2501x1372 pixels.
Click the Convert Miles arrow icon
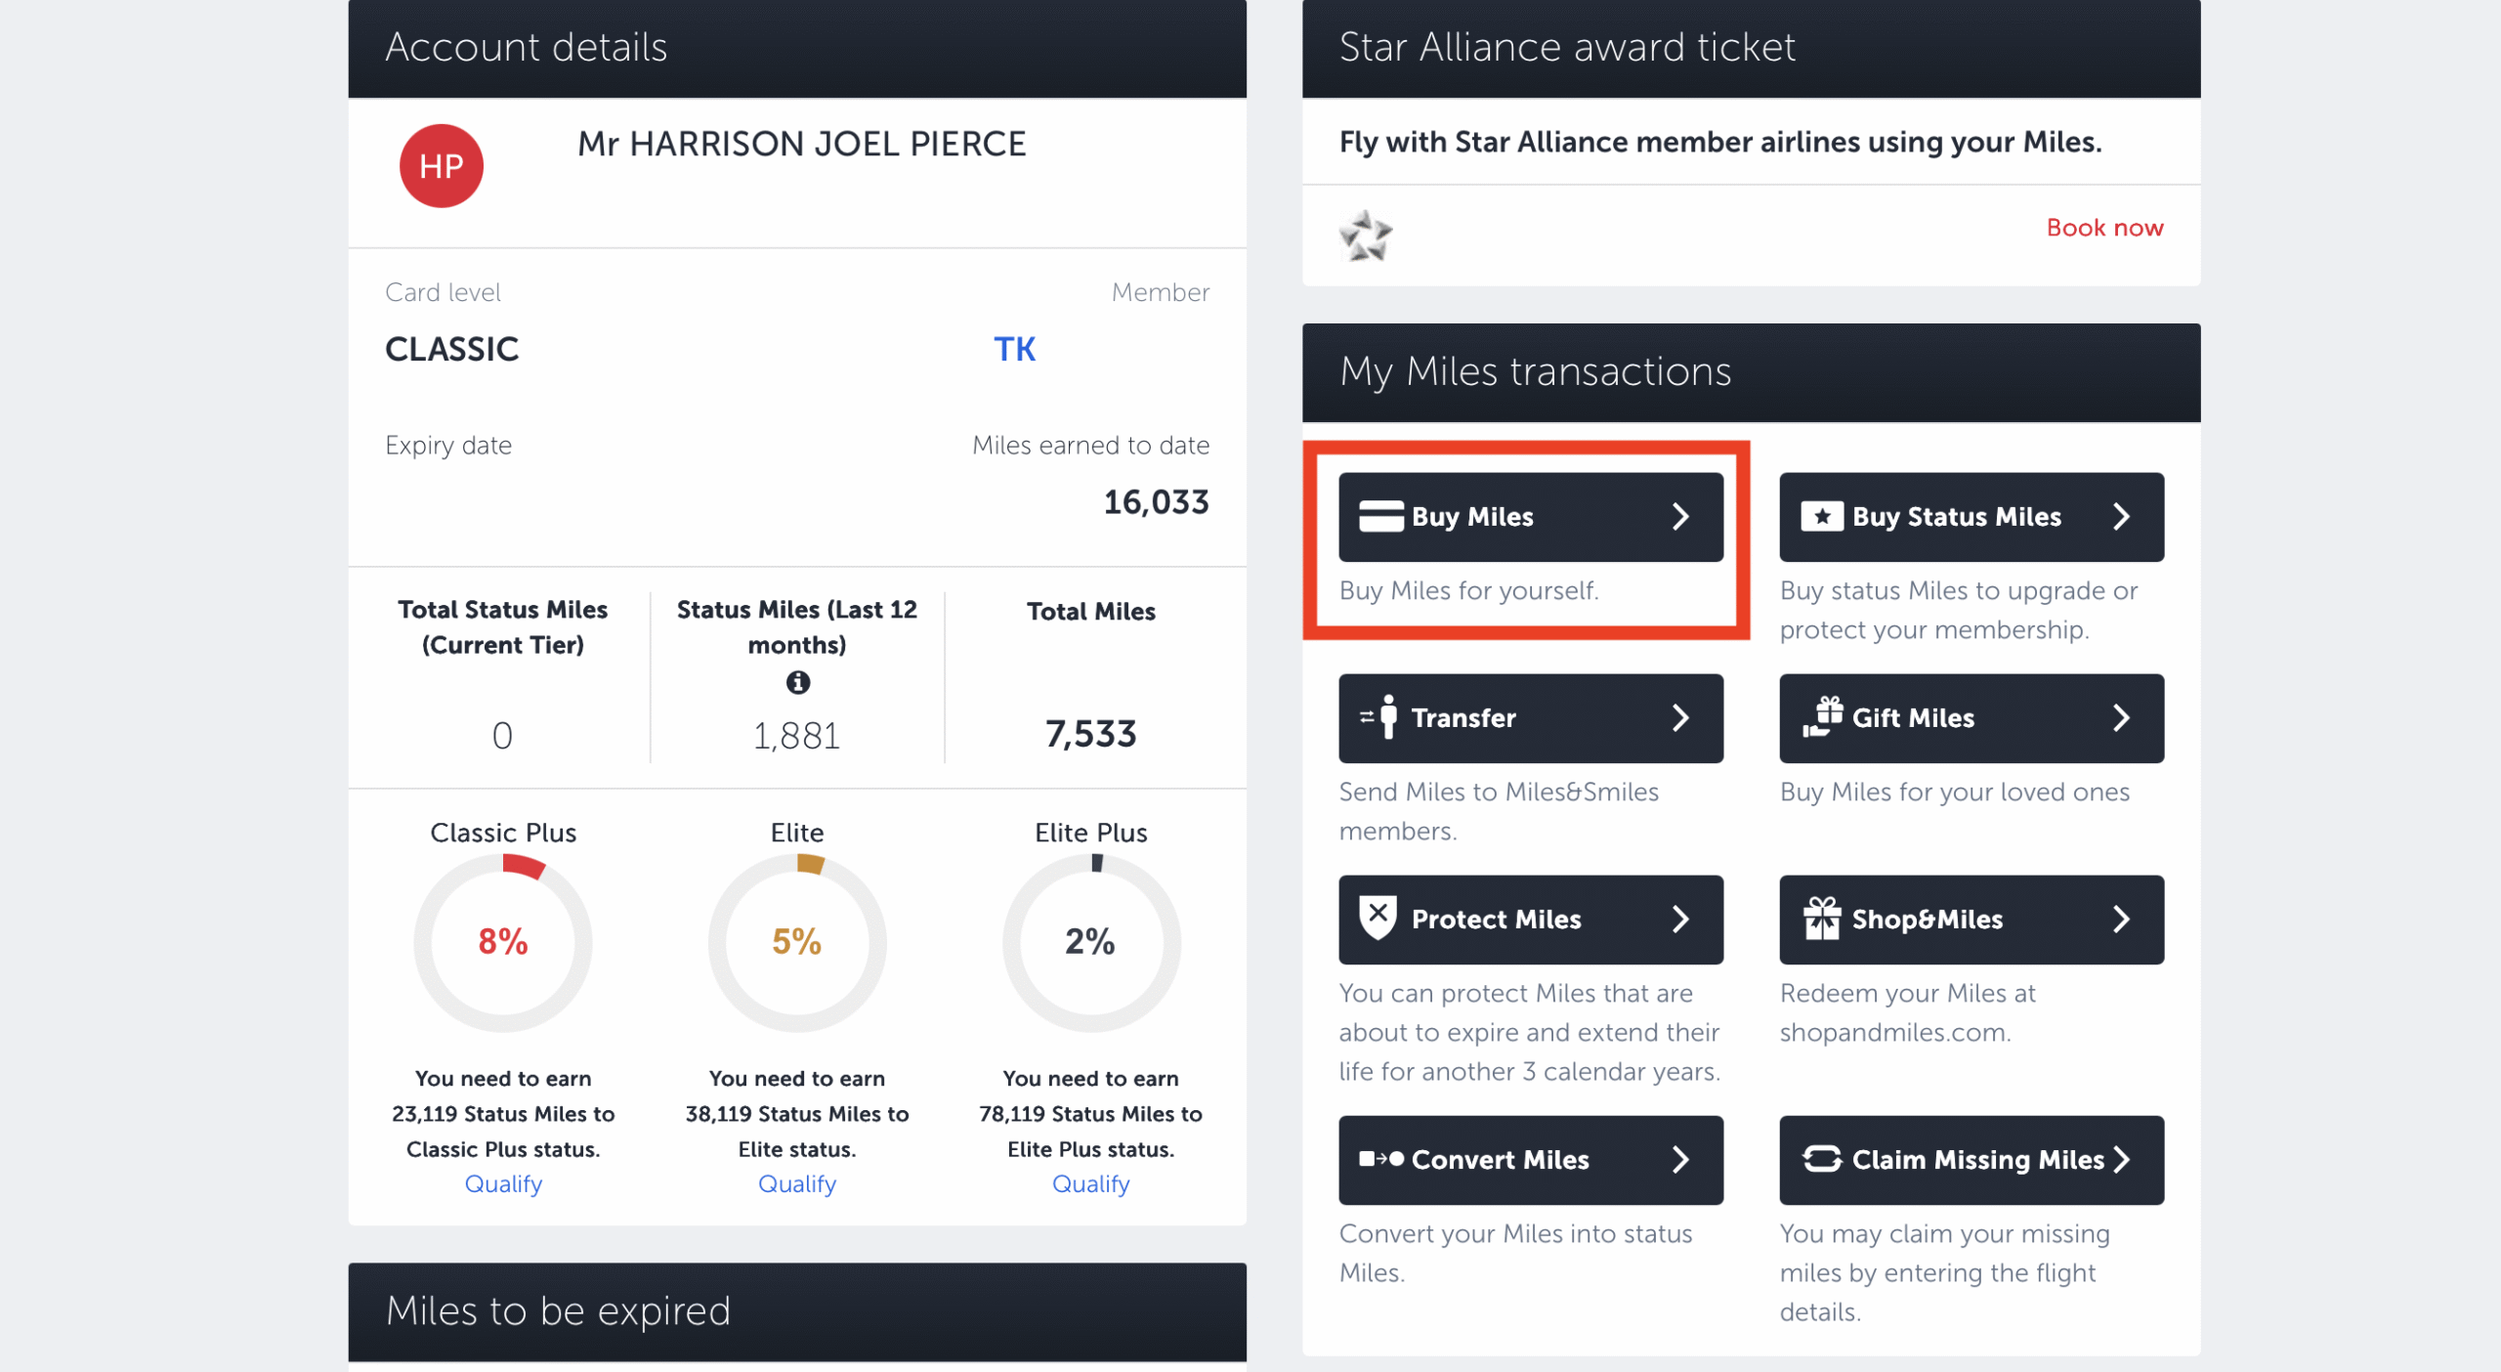pos(1380,1159)
